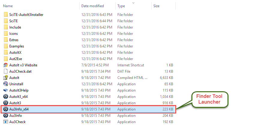Click the AutoIt3_x64 application icon
Screen dimensions: 256x133
[6, 97]
